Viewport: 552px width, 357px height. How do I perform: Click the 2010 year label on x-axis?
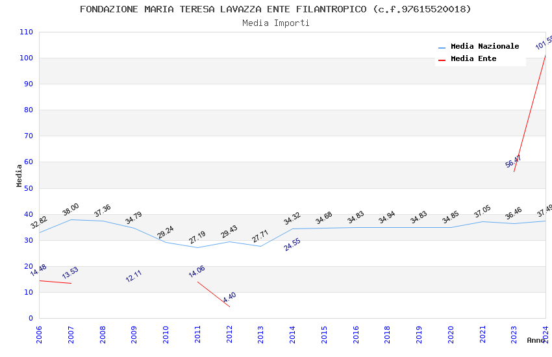[166, 334]
